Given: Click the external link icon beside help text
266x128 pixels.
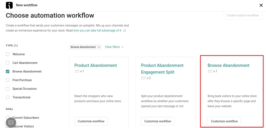Looking at the screenshot, I should 125,31.
